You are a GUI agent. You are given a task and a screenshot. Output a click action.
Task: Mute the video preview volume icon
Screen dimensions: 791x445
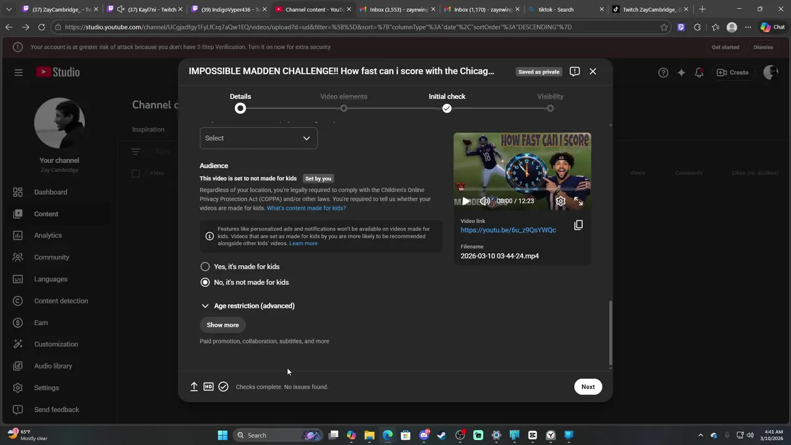(x=485, y=201)
